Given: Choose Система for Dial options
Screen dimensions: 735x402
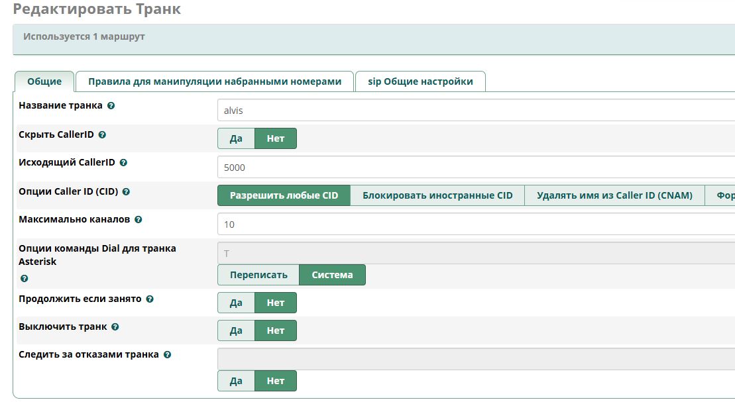Looking at the screenshot, I should (x=332, y=275).
